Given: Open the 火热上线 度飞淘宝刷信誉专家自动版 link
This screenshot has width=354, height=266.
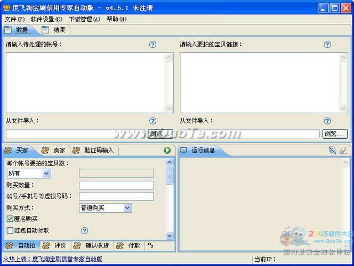Looking at the screenshot, I should [x=53, y=259].
